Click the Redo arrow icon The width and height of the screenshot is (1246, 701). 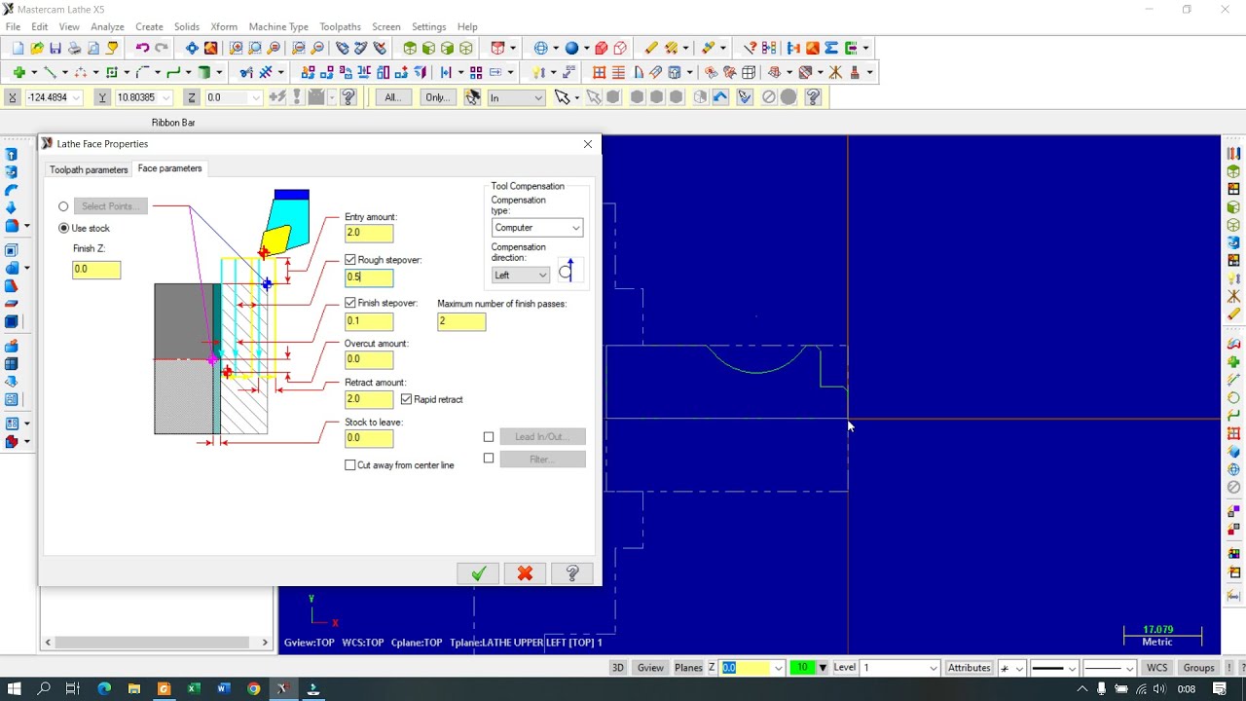[162, 48]
